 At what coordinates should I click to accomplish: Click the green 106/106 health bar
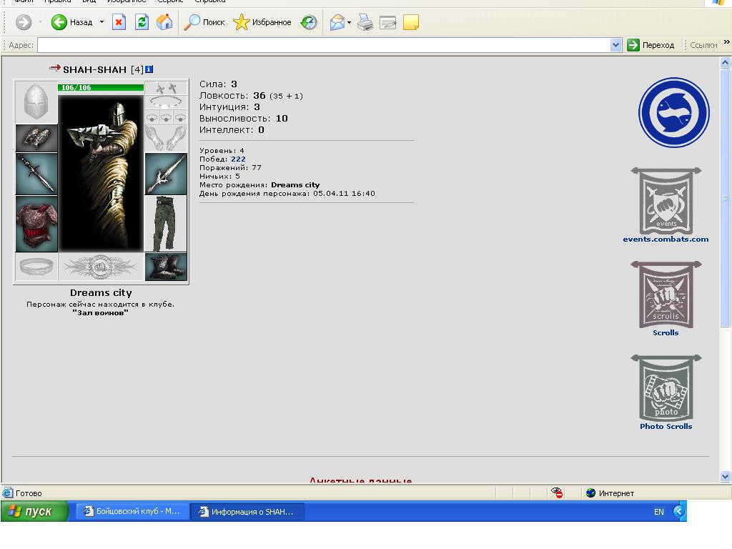coord(101,87)
